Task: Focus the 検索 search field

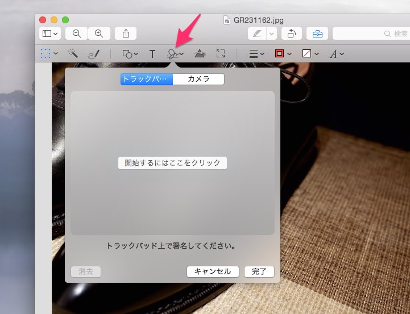Action: [x=371, y=34]
